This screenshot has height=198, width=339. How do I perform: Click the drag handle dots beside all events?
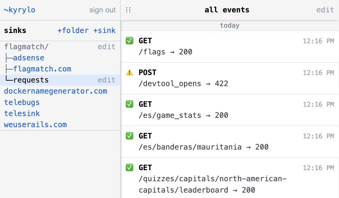[x=128, y=10]
